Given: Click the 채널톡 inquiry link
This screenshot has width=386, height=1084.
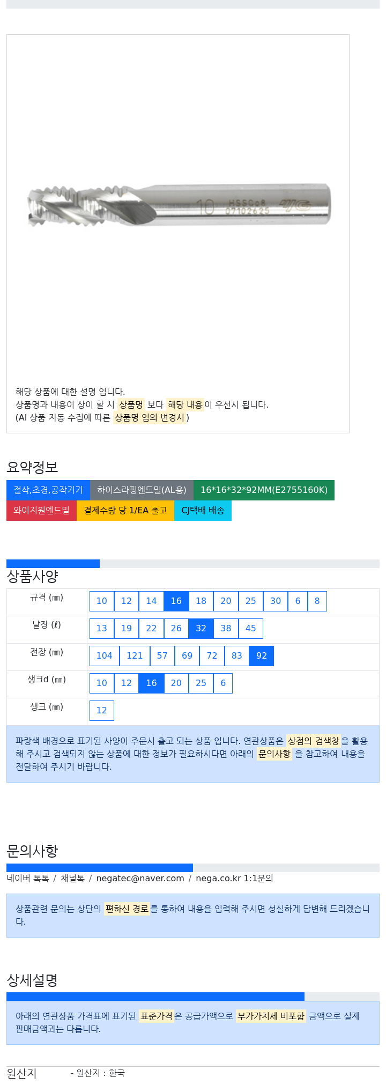Looking at the screenshot, I should pyautogui.click(x=72, y=879).
